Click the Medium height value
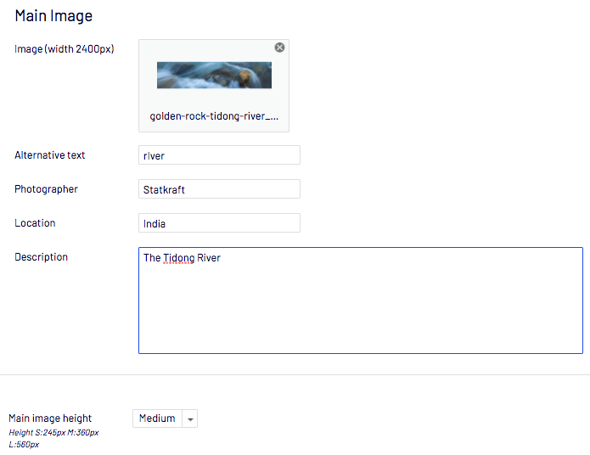 [x=157, y=418]
